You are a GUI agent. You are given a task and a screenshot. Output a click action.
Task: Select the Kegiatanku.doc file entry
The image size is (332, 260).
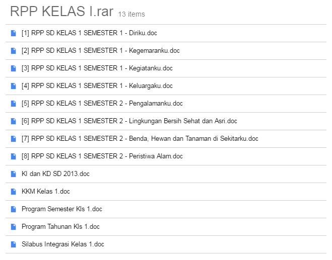point(97,68)
